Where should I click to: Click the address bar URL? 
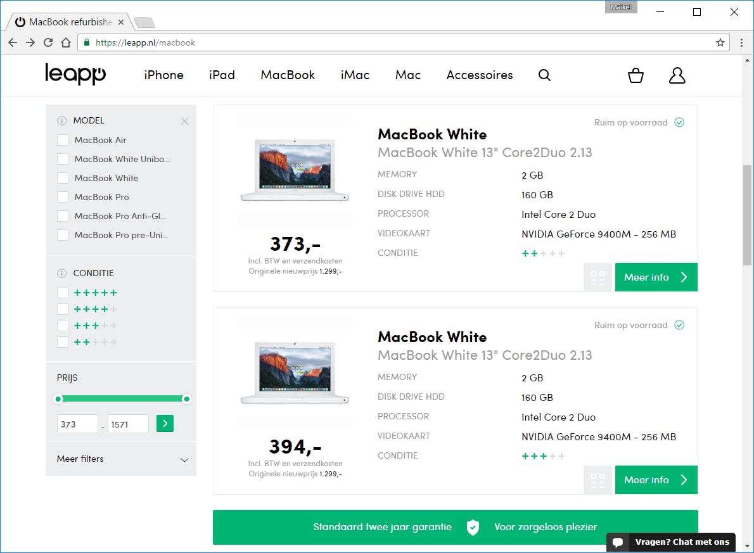(x=145, y=42)
